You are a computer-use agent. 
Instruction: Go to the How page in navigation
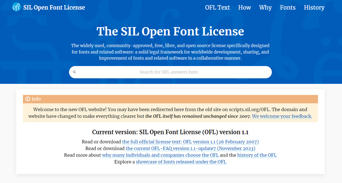245,8
